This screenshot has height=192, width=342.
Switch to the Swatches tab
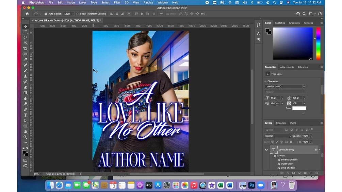280,23
